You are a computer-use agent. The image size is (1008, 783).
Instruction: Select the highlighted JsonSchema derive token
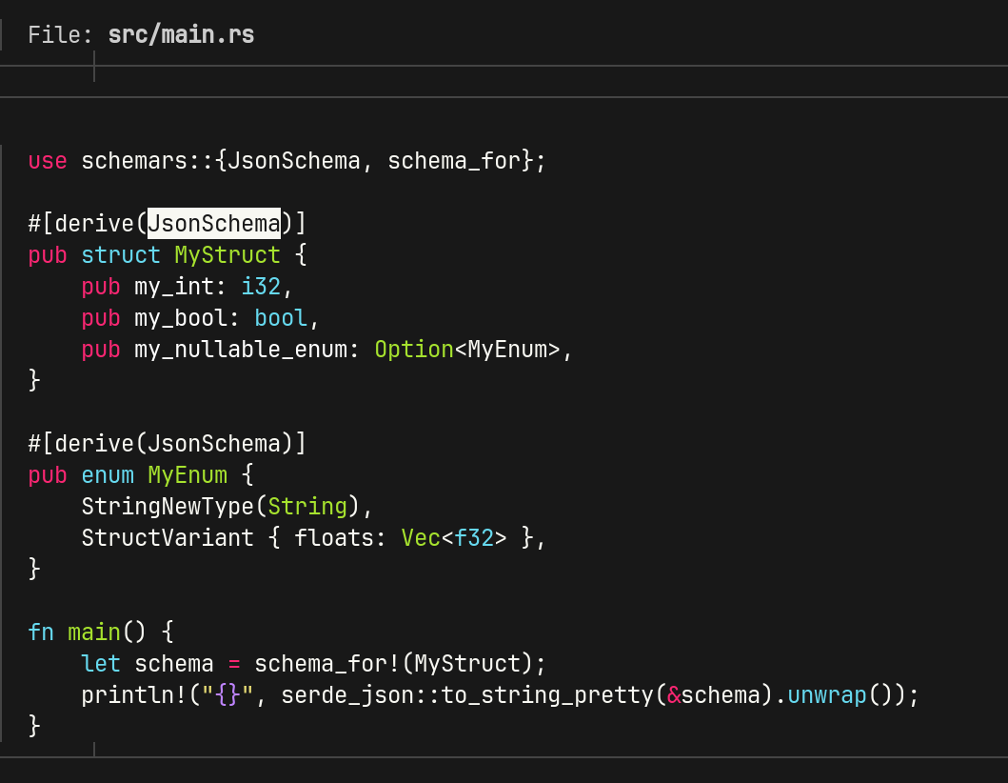coord(213,223)
